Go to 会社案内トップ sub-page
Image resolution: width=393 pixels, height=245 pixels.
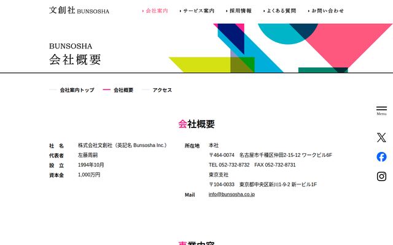(77, 90)
